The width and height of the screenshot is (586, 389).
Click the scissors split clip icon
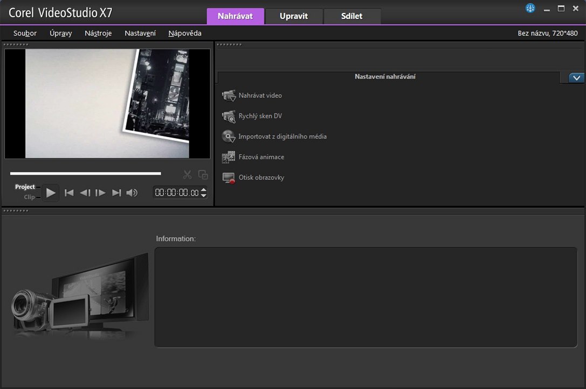coord(187,174)
